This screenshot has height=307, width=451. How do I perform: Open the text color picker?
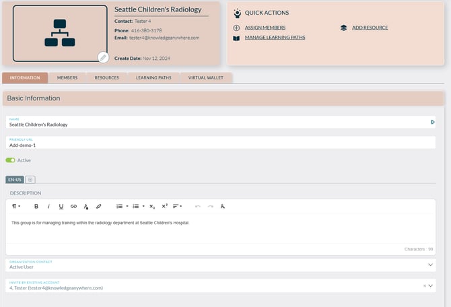coord(86,206)
